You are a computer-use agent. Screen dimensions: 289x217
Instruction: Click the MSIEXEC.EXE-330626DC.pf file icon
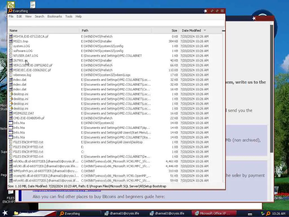point(11,70)
